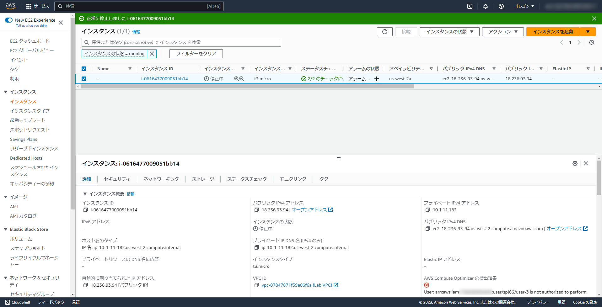Open the インスタンスの状態 dropdown
The image size is (602, 307).
449,31
